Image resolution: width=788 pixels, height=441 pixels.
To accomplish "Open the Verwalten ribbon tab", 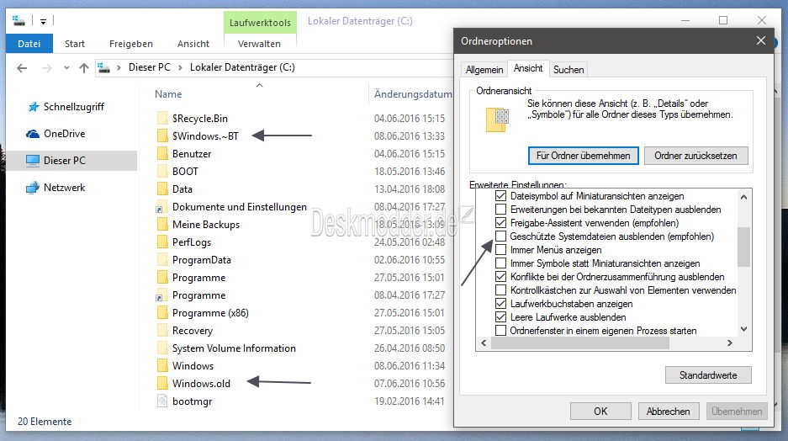I will tap(259, 44).
